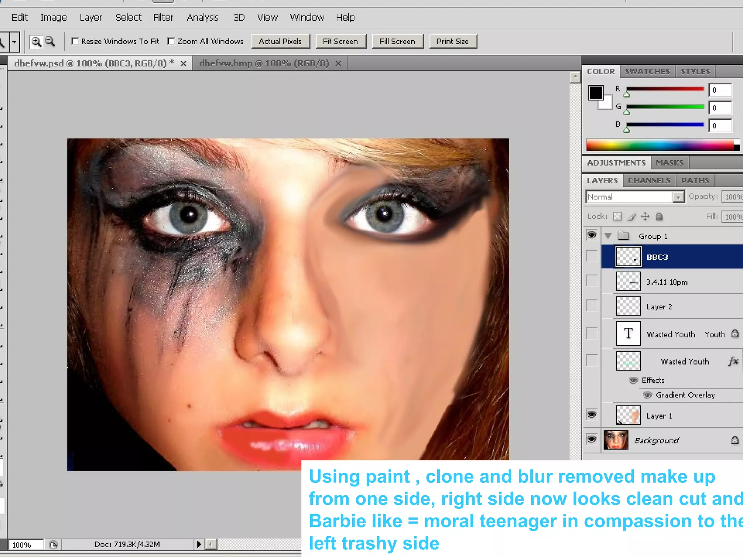This screenshot has height=557, width=743.
Task: Show the Layer 2 visibility box
Action: 592,305
